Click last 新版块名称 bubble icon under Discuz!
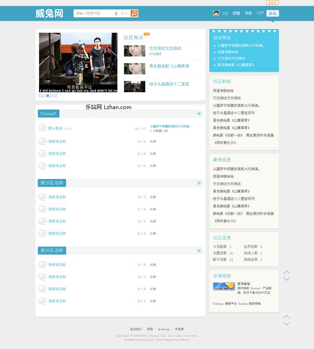This screenshot has width=314, height=349. [x=42, y=165]
